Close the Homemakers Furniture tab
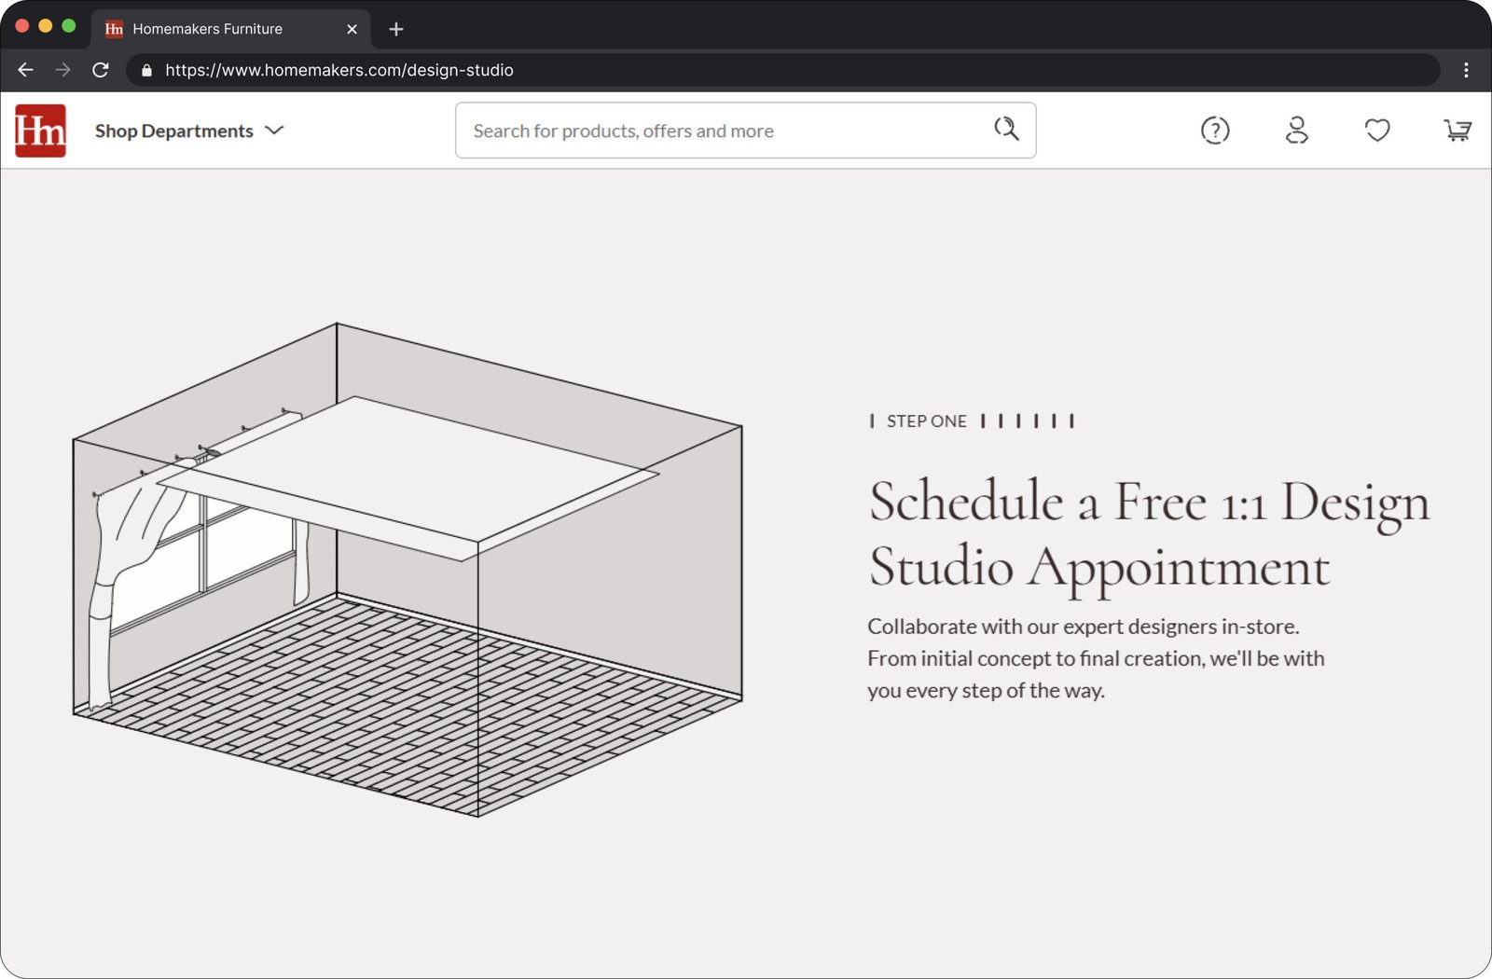 pos(352,29)
